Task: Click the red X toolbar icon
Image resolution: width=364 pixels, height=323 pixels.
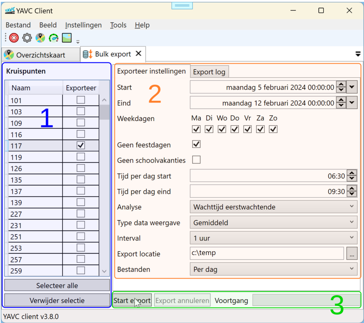Action: tap(14, 38)
